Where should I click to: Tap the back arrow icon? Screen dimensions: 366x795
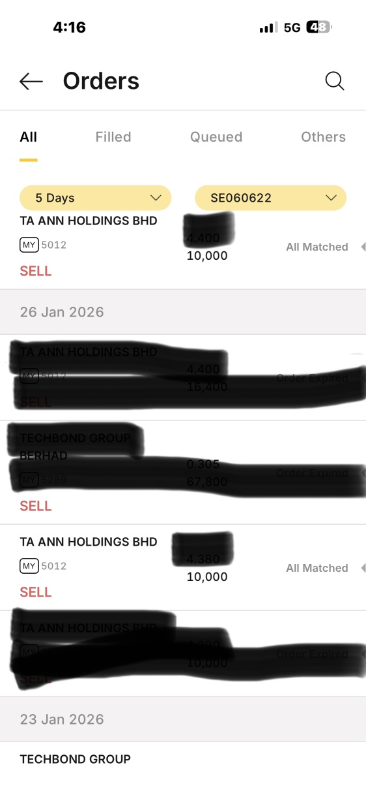coord(31,81)
